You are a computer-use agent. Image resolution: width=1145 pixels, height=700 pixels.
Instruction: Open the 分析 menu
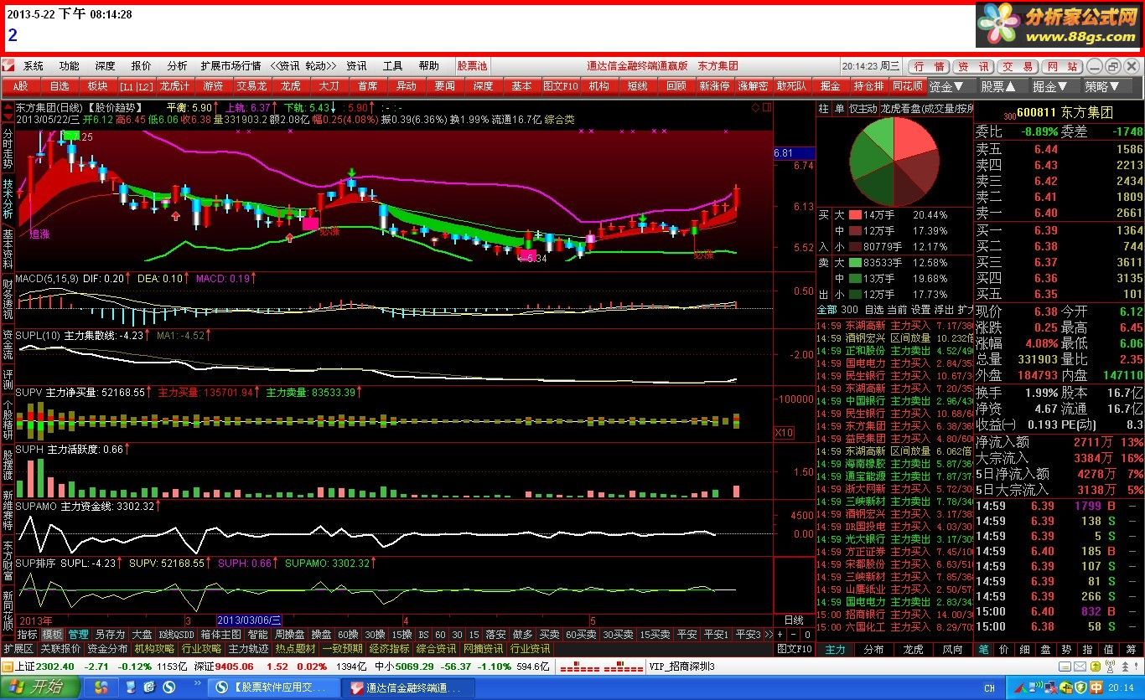click(177, 65)
